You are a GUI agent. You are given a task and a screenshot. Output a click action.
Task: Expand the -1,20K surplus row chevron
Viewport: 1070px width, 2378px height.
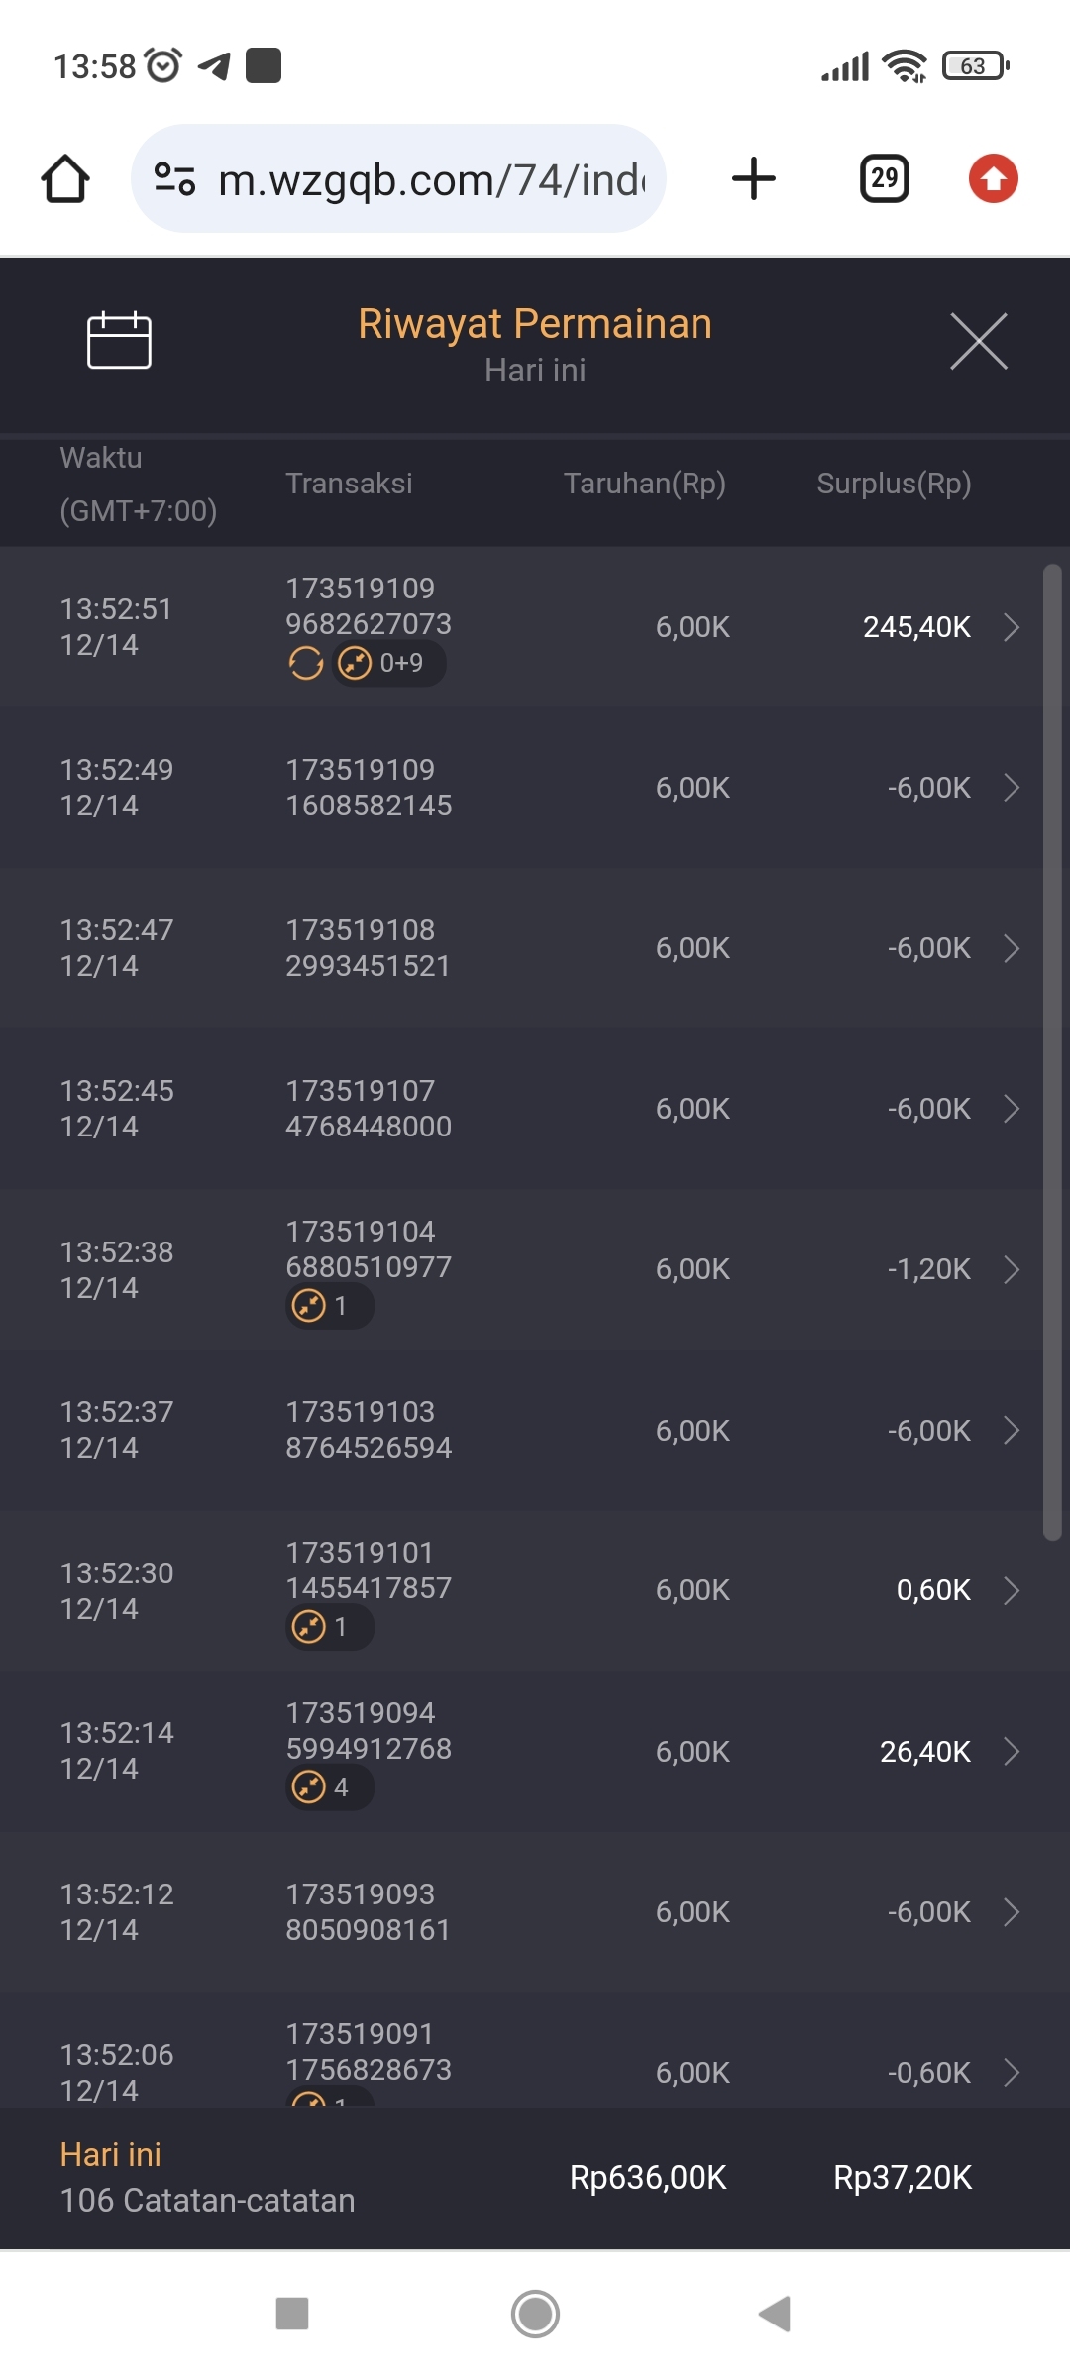click(1011, 1269)
